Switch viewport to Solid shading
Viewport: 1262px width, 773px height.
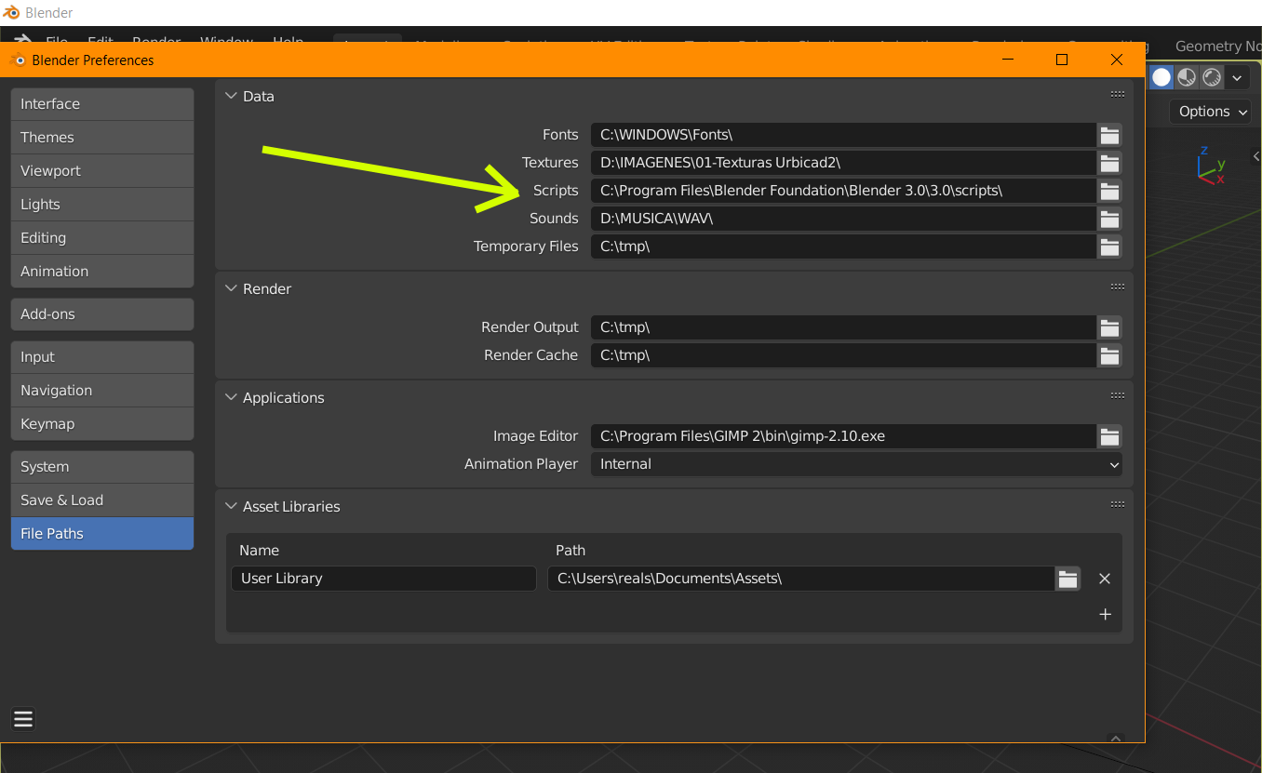tap(1161, 77)
